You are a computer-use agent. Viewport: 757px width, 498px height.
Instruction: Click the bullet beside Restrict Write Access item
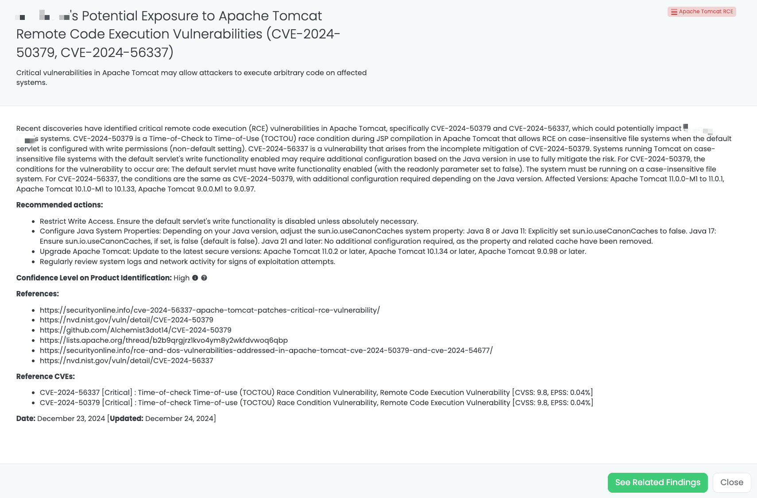(x=34, y=221)
